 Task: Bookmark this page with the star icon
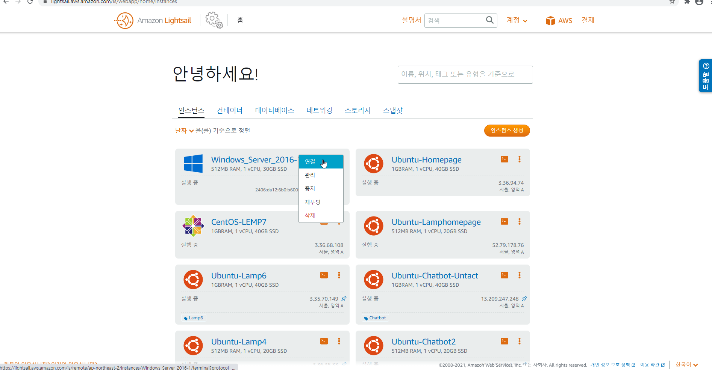[672, 2]
